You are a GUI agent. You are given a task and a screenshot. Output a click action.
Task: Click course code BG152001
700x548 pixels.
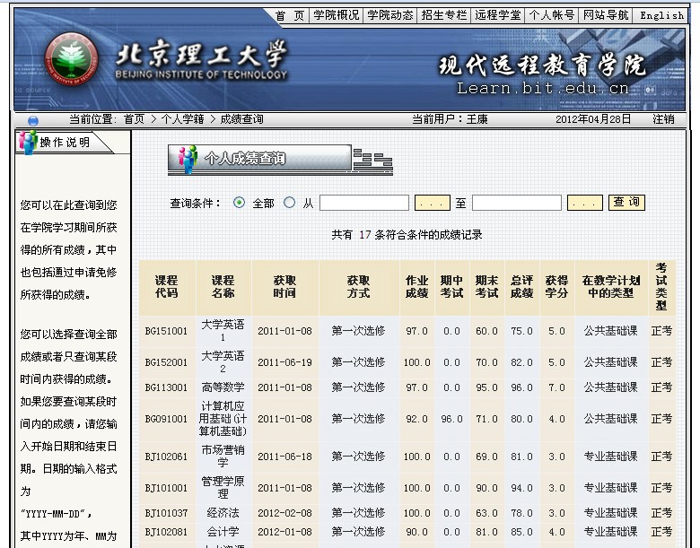(x=167, y=362)
